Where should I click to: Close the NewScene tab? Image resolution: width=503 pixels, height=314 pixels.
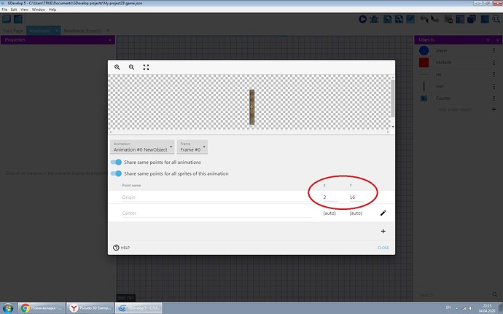coord(56,31)
